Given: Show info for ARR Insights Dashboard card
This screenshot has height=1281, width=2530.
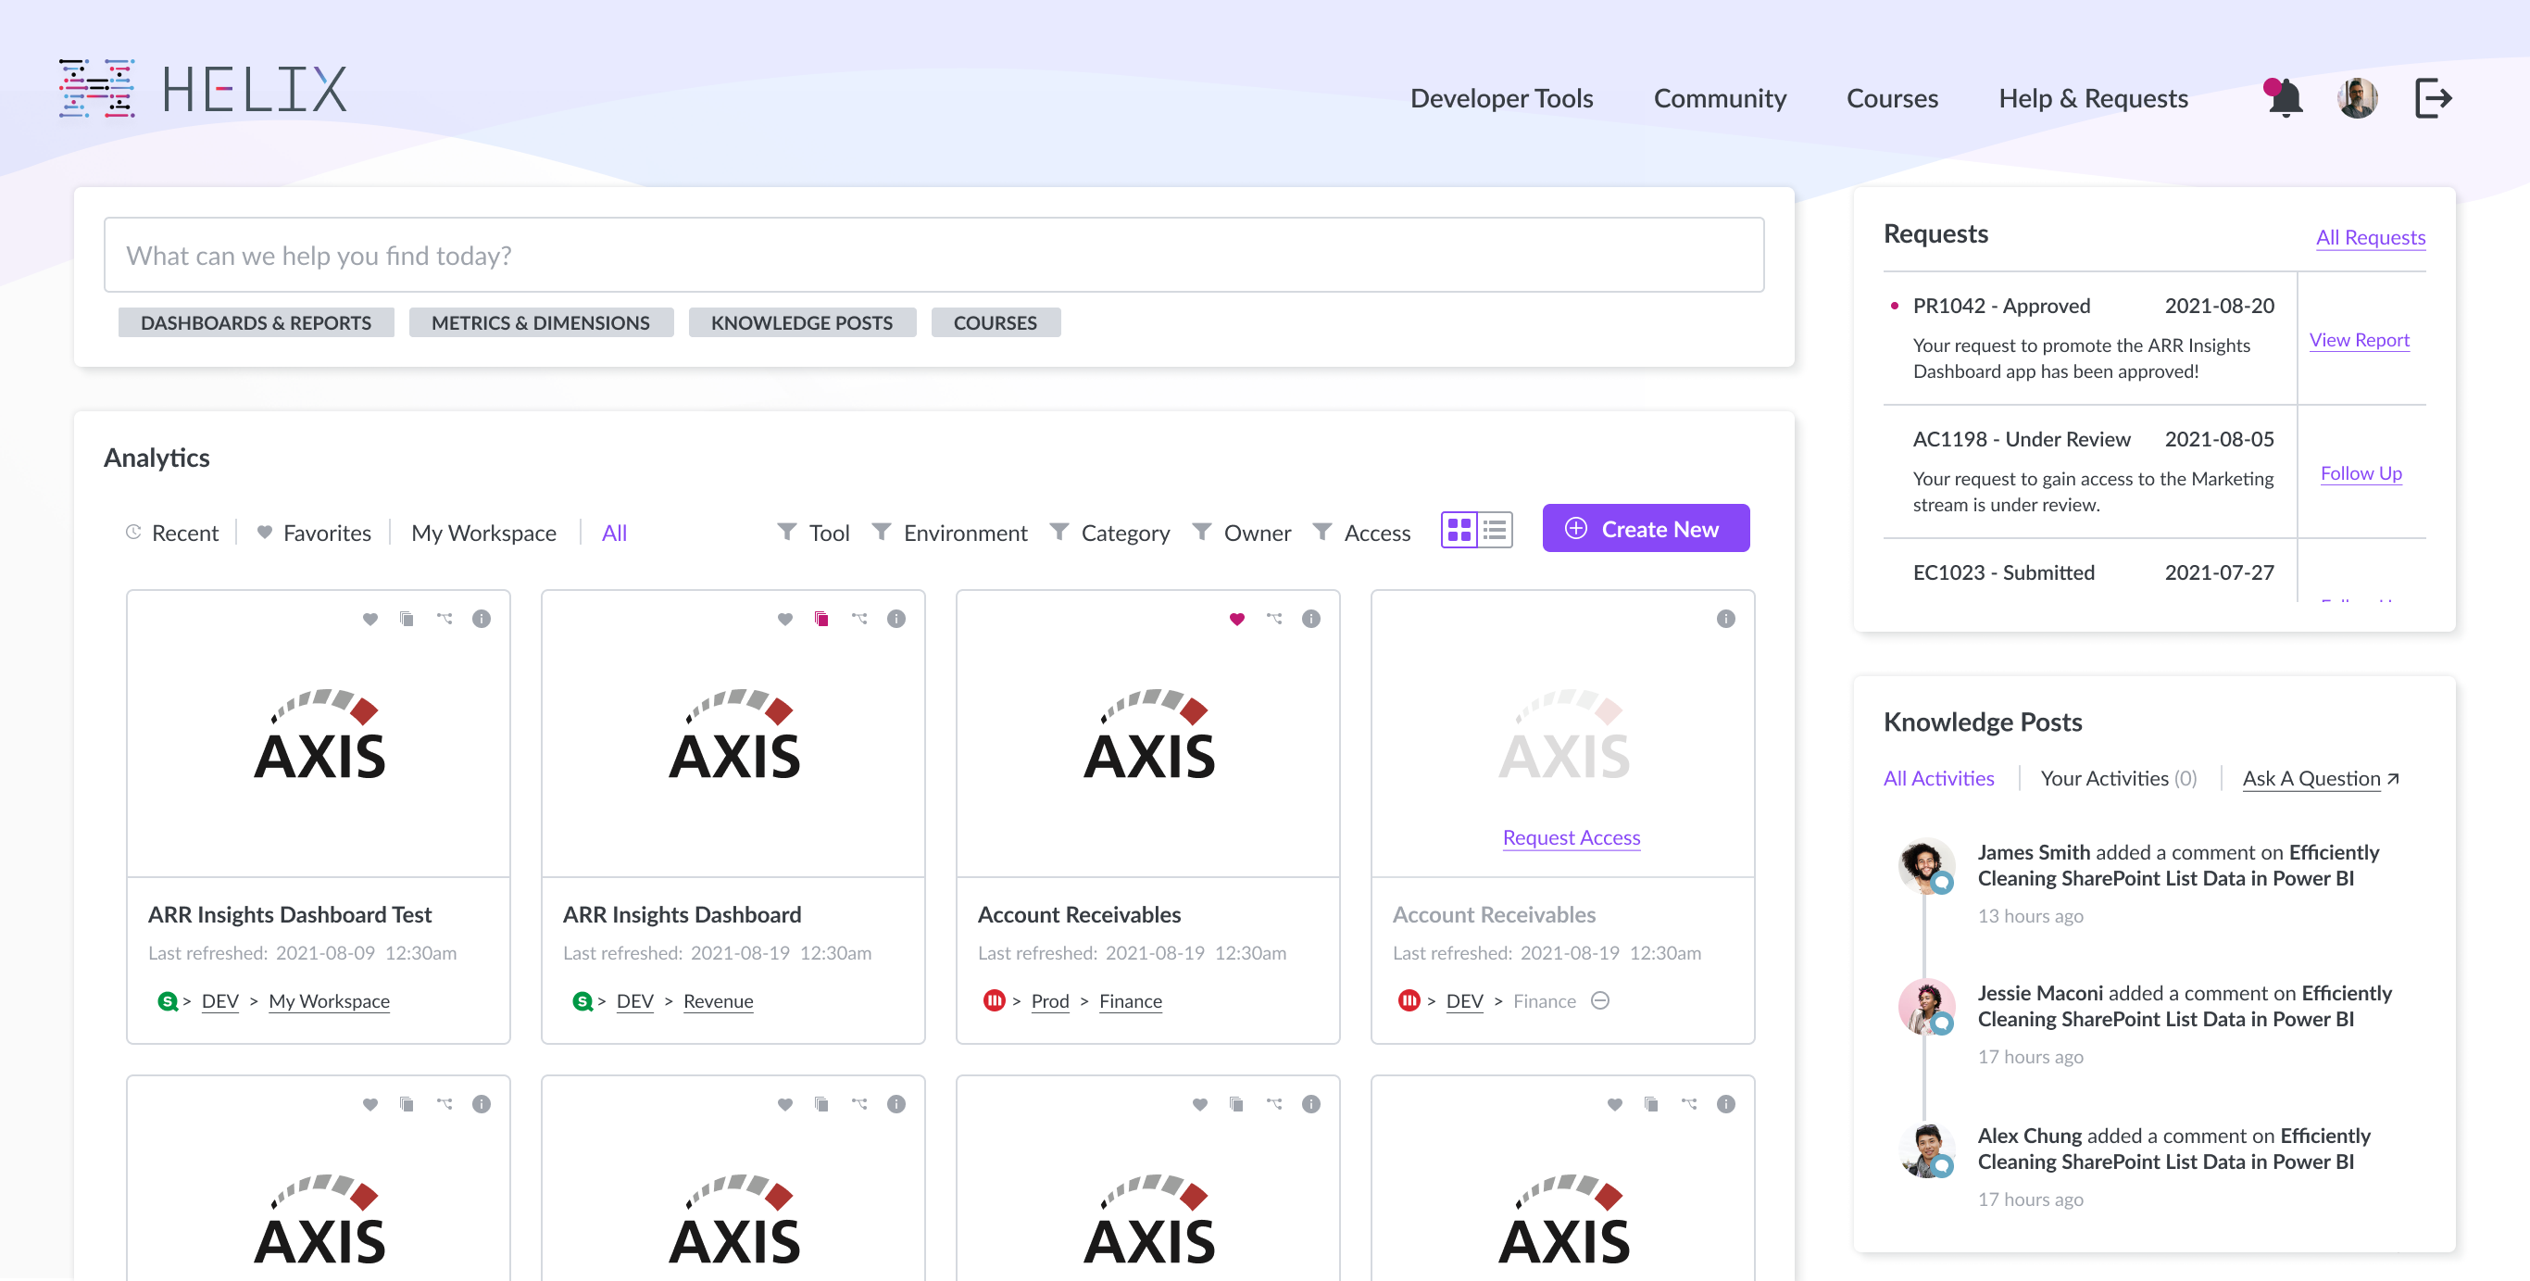Looking at the screenshot, I should click(x=896, y=619).
